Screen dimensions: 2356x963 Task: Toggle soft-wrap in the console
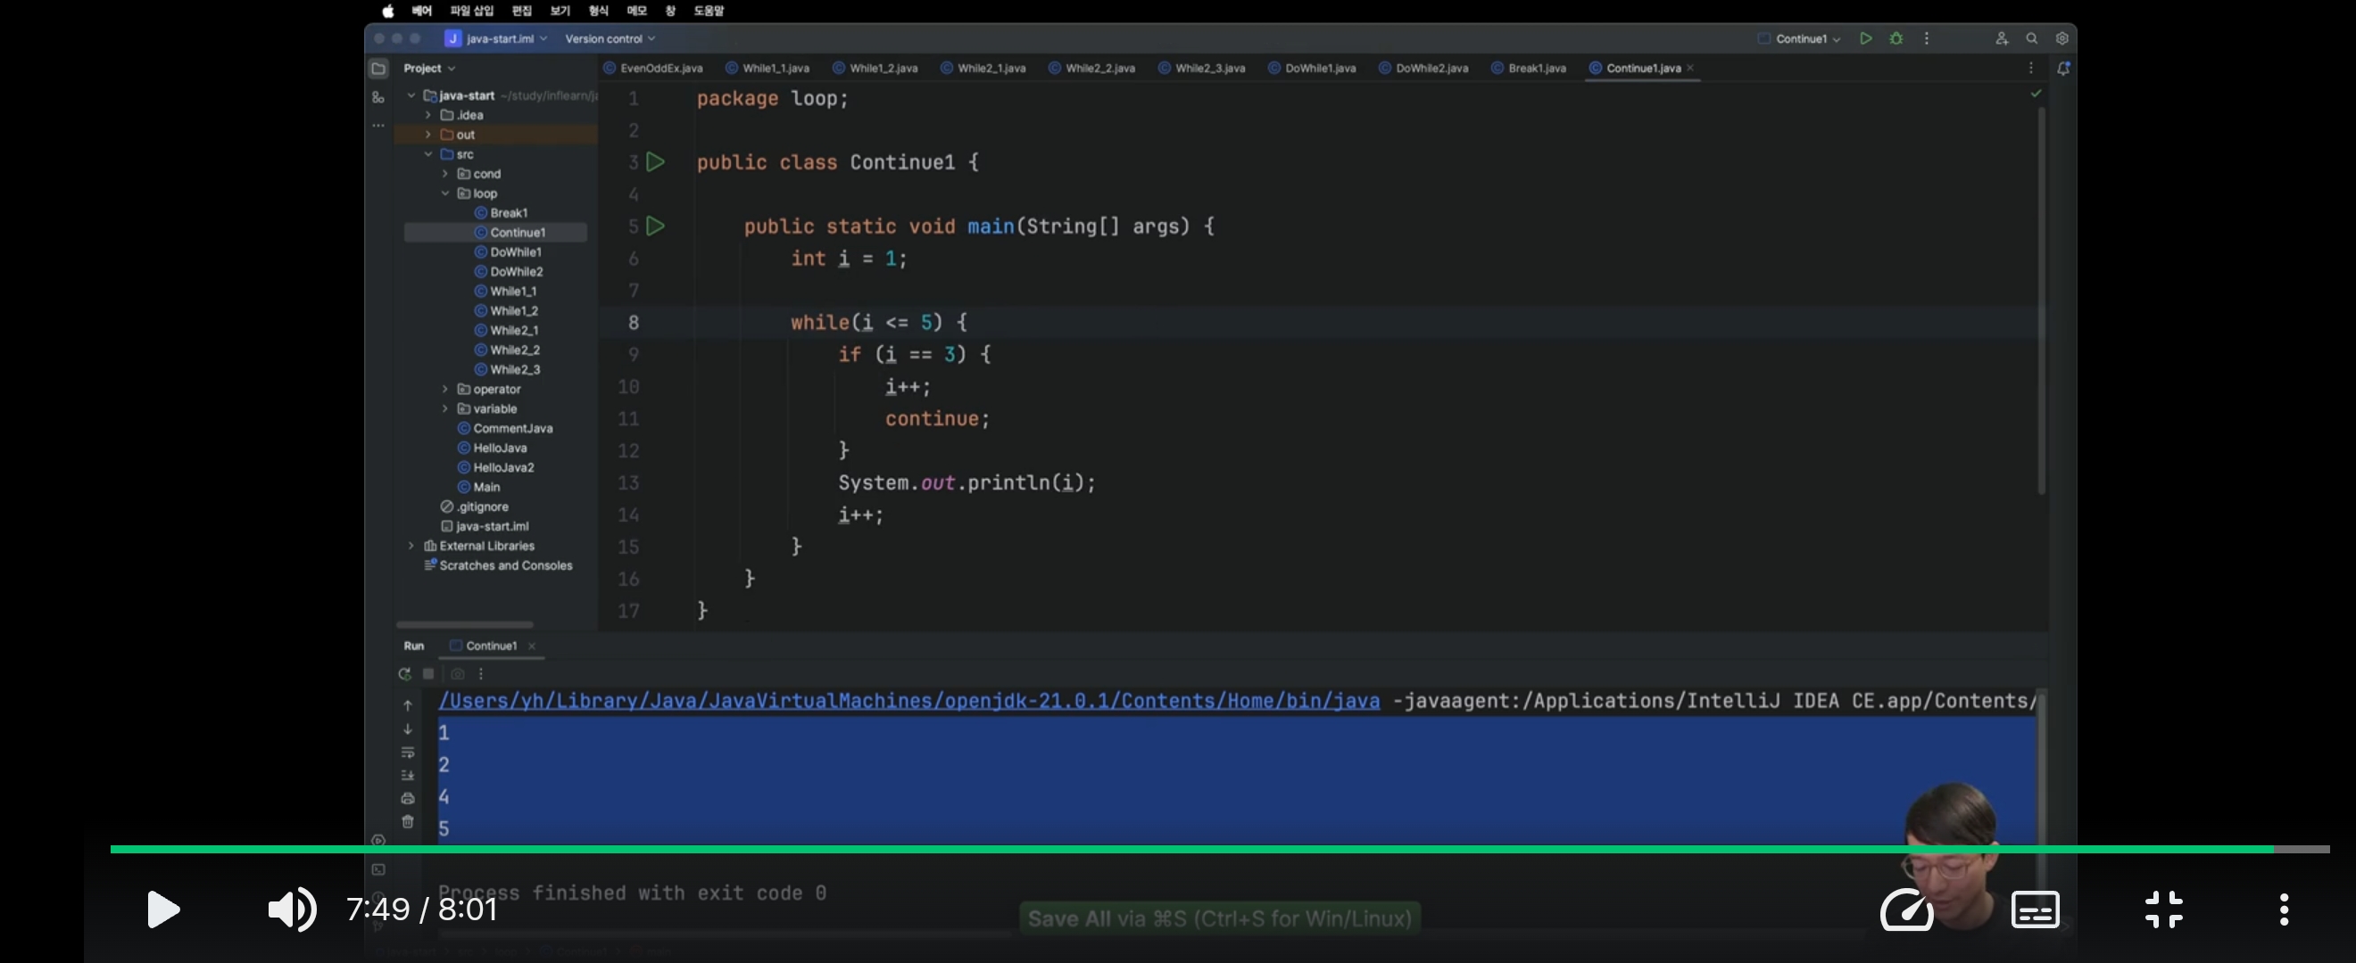tap(408, 752)
